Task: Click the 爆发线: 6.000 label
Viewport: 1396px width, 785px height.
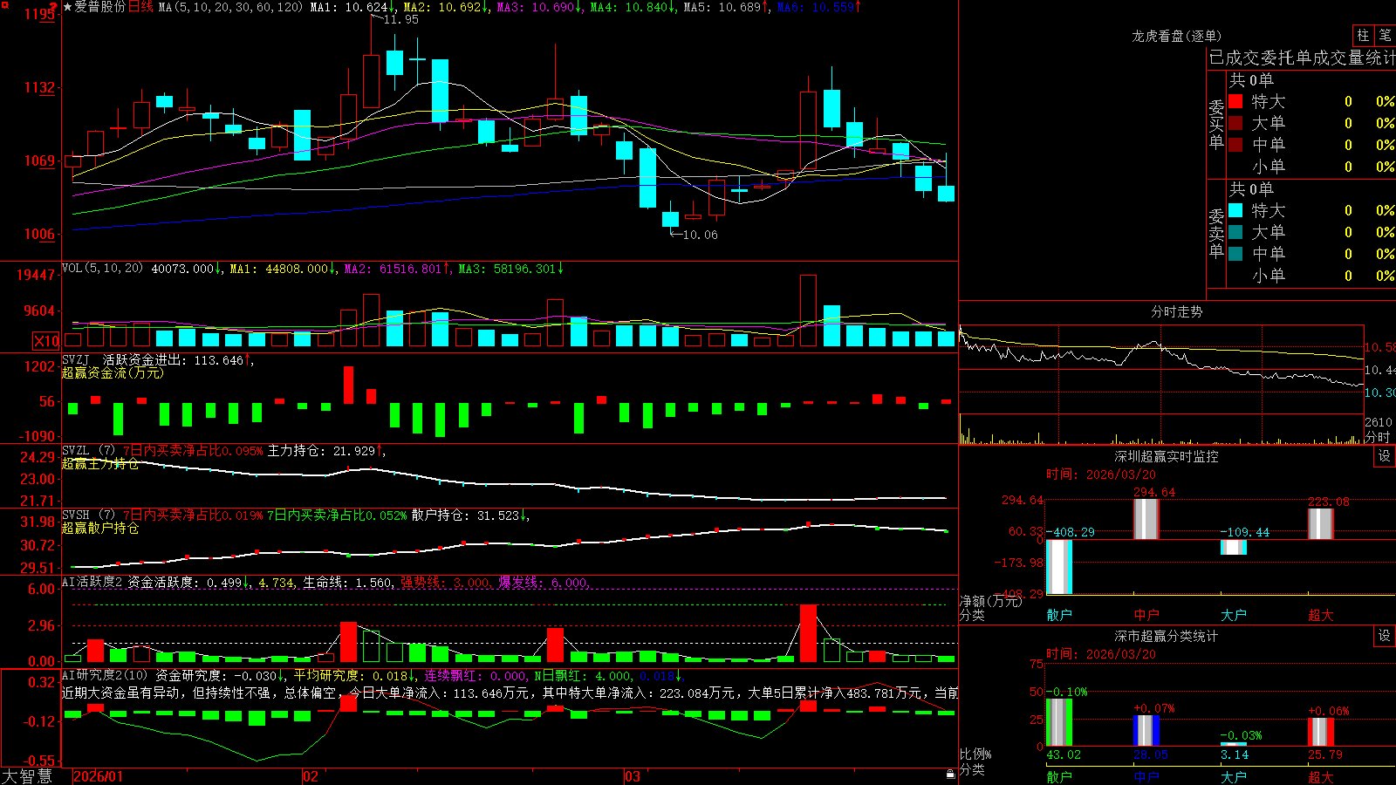Action: (x=544, y=582)
